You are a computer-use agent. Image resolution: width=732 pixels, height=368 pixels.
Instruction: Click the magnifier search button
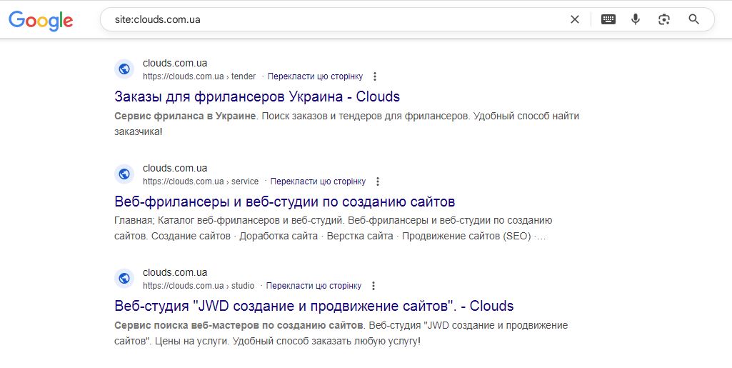pos(693,19)
